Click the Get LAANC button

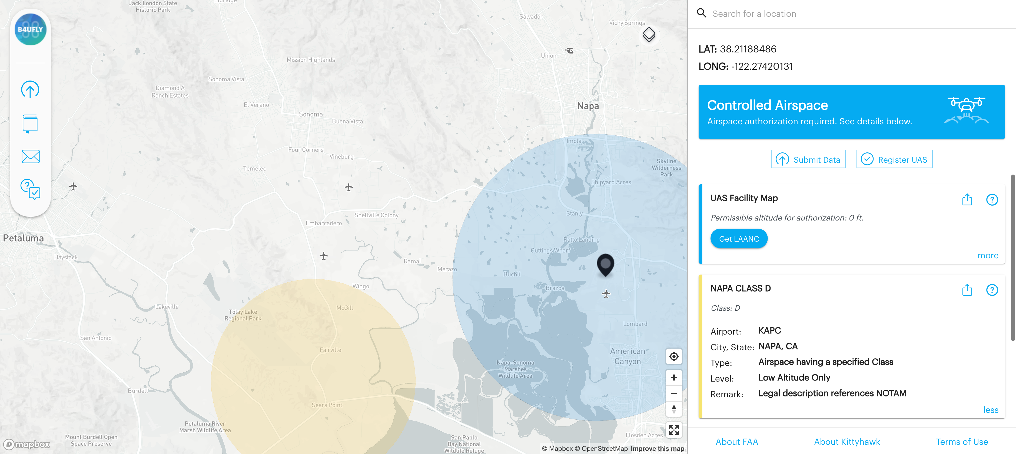(x=739, y=239)
